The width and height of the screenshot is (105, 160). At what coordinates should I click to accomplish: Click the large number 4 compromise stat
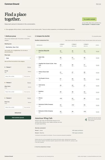(86, 120)
